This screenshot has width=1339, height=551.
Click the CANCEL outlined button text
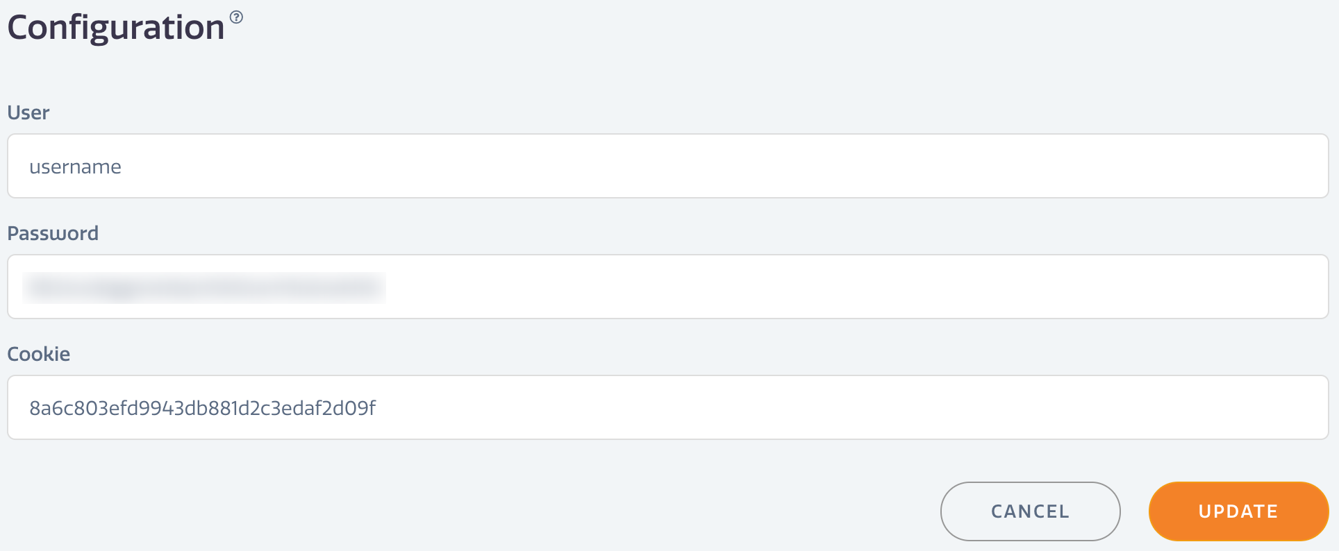click(x=1030, y=511)
